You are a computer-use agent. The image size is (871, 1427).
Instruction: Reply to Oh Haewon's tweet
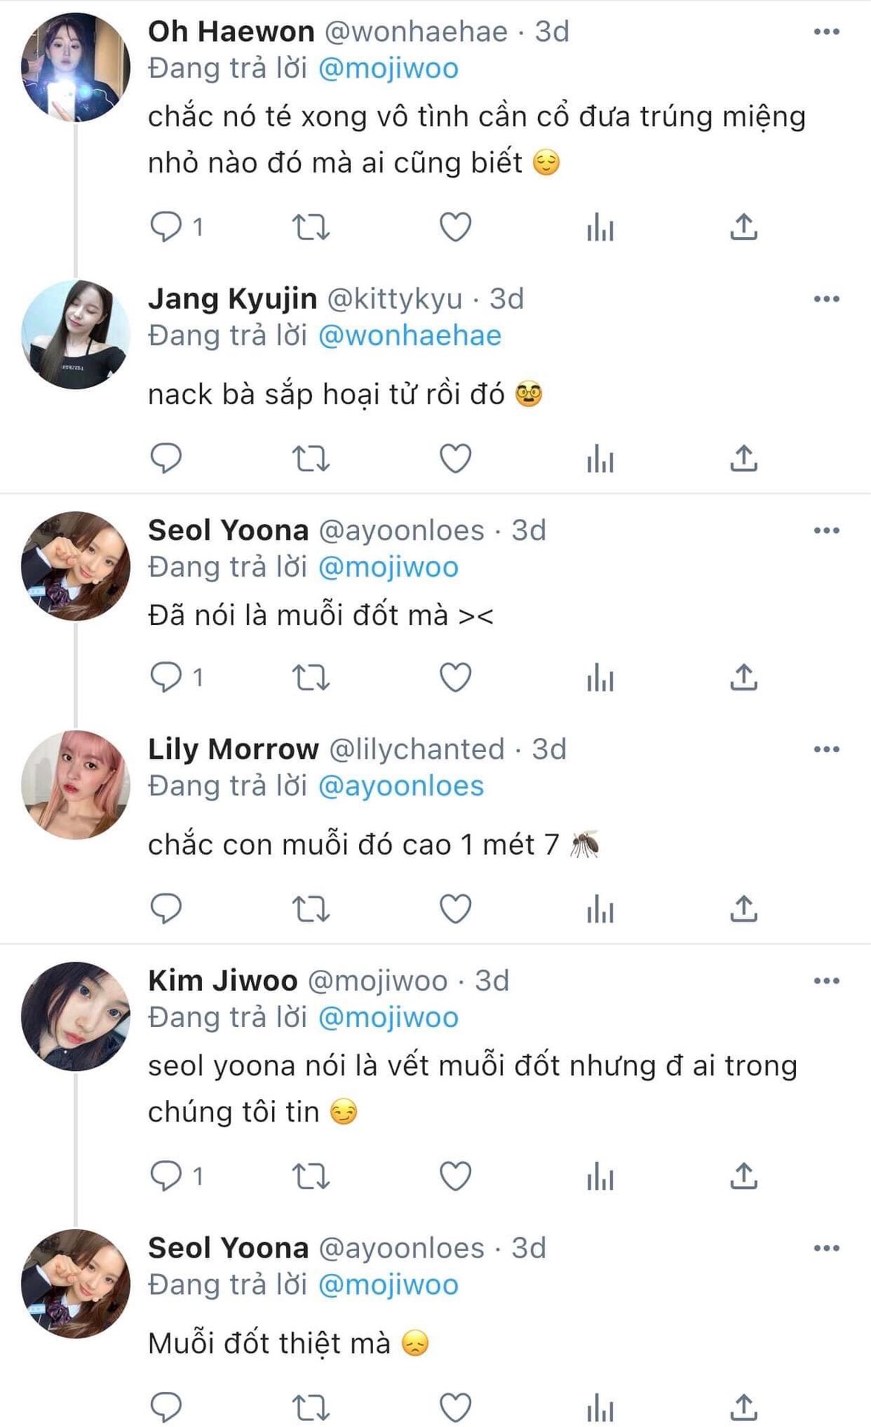click(x=166, y=227)
